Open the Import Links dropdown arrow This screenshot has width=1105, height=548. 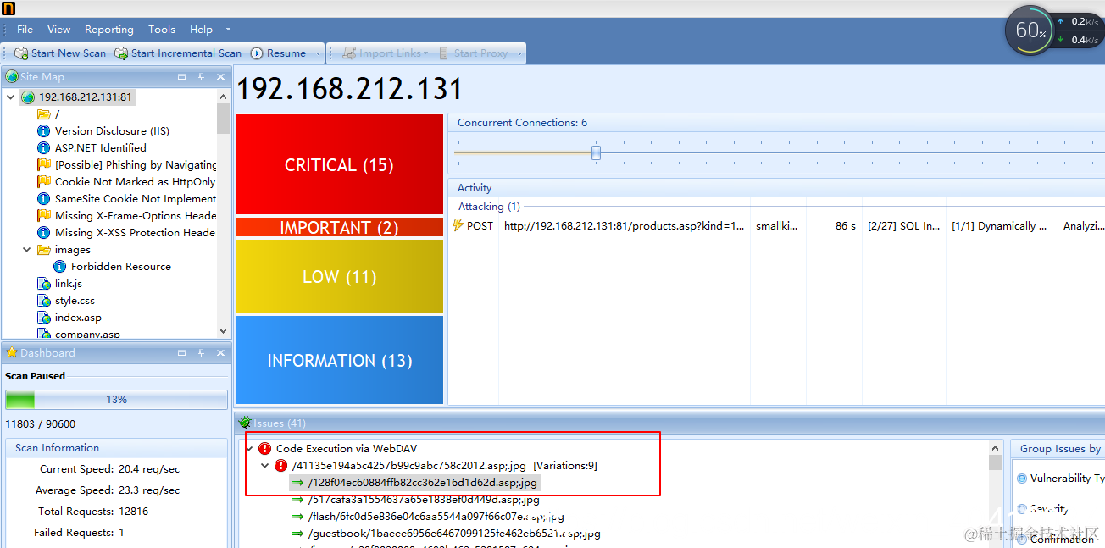pyautogui.click(x=425, y=53)
